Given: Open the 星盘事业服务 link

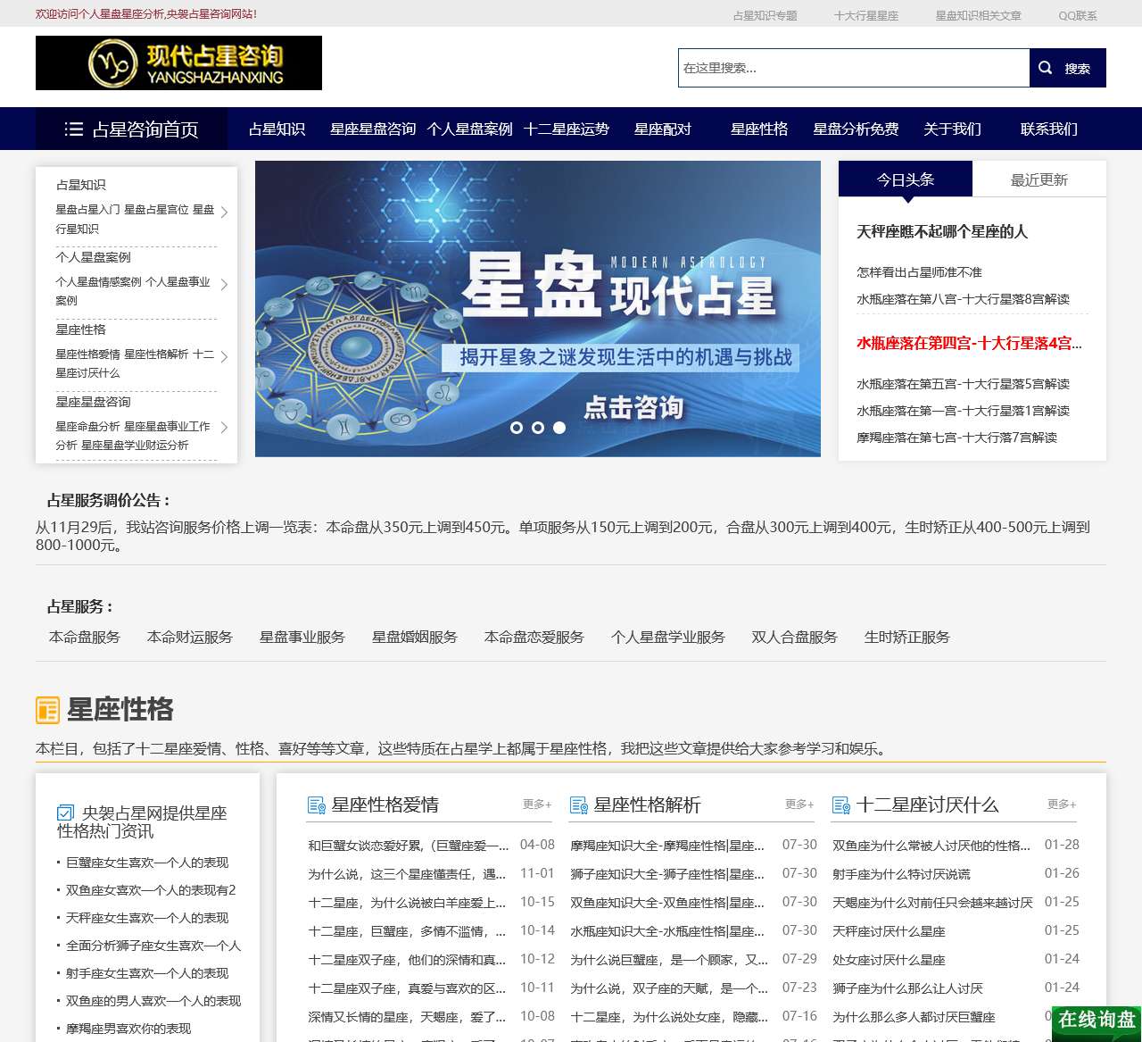Looking at the screenshot, I should pos(302,638).
